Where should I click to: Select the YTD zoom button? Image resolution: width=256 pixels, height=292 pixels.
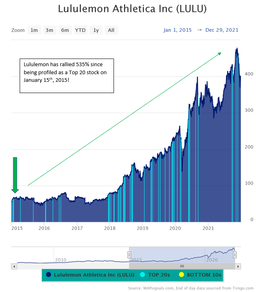point(81,30)
